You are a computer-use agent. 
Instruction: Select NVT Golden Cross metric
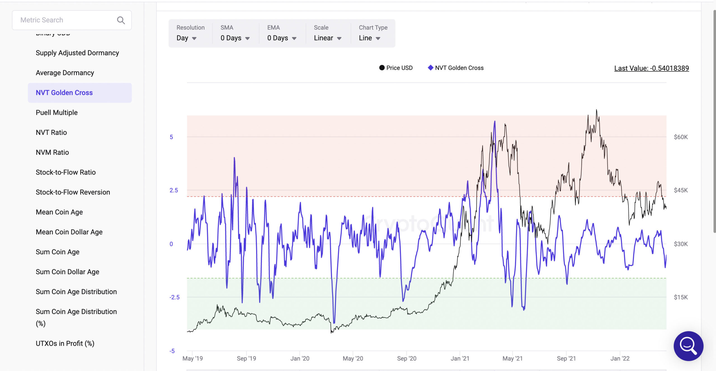click(x=80, y=93)
